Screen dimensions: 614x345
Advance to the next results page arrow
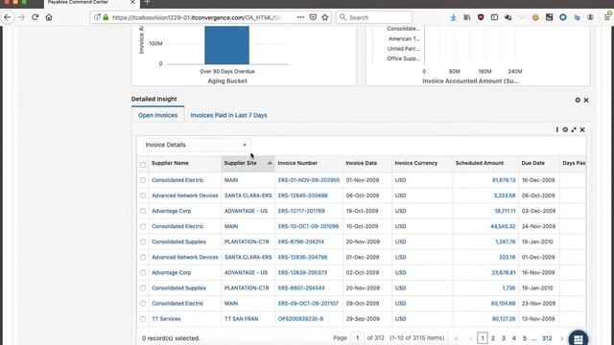coord(562,338)
